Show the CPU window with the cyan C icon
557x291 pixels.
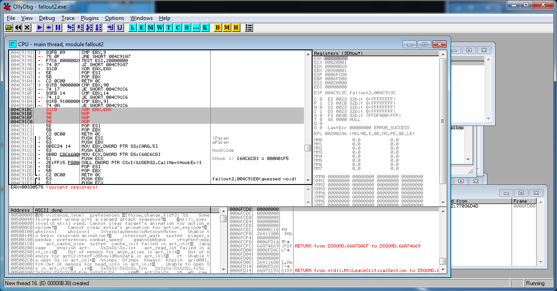[178, 28]
